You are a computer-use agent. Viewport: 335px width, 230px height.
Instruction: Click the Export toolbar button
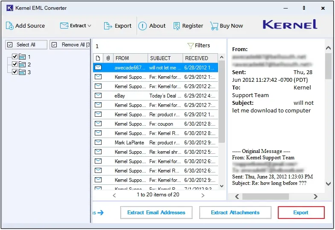(118, 26)
